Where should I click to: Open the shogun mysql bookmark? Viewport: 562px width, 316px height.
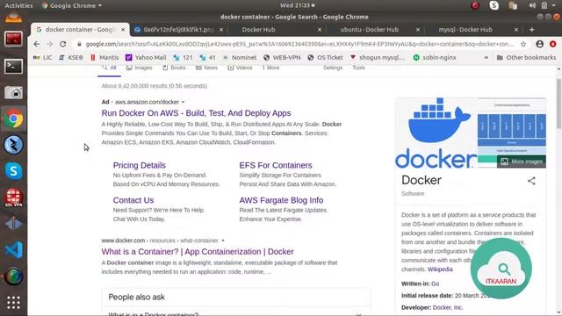pos(378,57)
